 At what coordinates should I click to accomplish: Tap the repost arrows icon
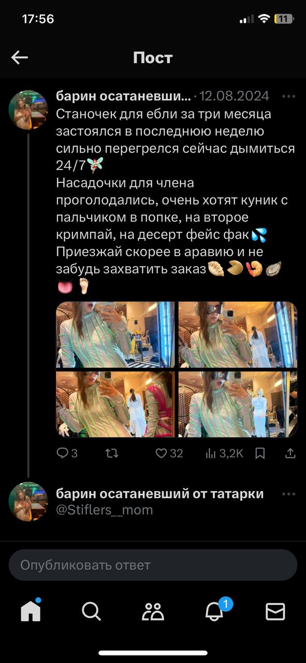111,453
